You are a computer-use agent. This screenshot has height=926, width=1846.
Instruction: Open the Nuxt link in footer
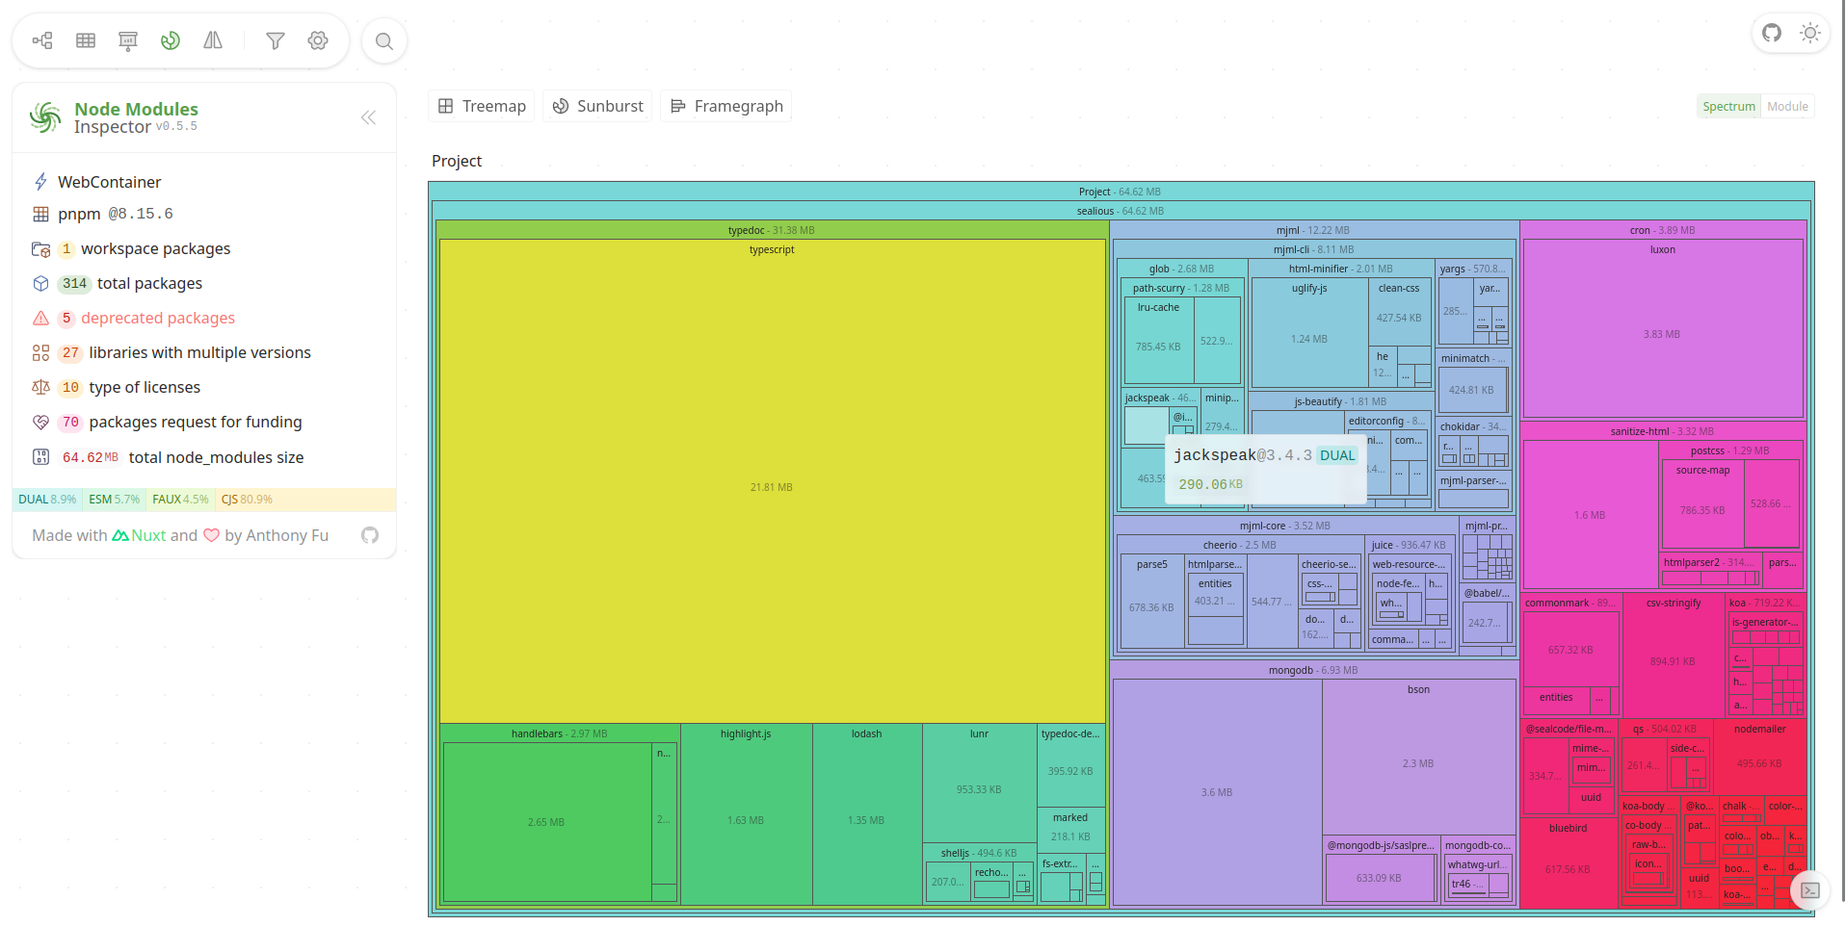140,535
